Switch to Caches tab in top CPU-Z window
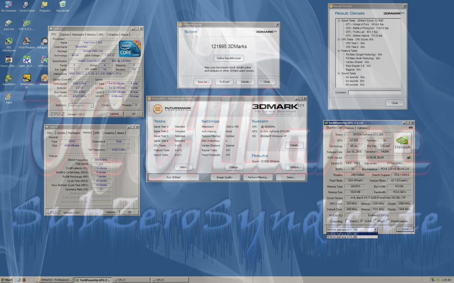 (x=65, y=35)
